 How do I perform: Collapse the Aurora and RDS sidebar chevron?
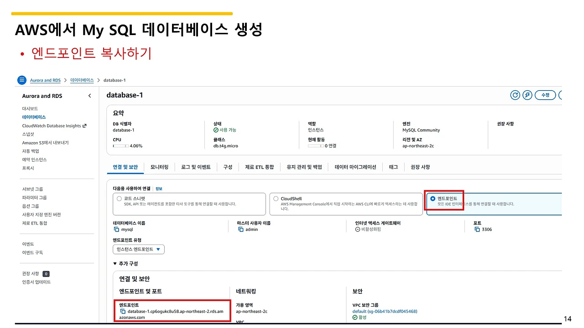(x=89, y=96)
